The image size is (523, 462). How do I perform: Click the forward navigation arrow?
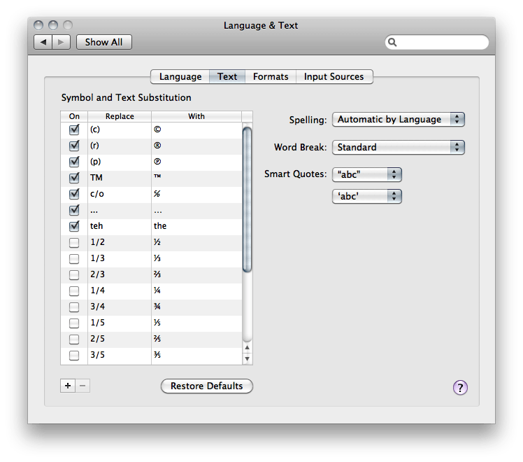61,42
